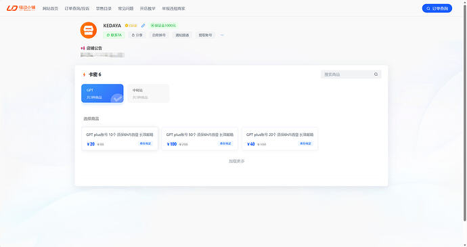This screenshot has width=467, height=247.
Task: Click the flame icon beside 卡密
Action: (85, 74)
